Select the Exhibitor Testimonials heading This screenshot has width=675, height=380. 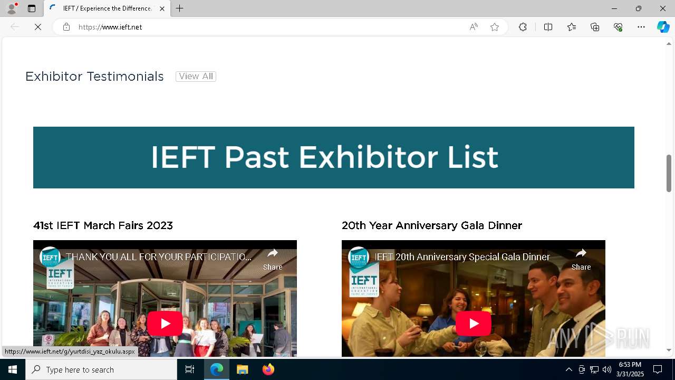point(94,77)
